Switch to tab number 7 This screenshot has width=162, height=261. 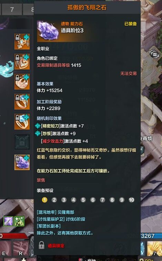pyautogui.click(x=12, y=9)
